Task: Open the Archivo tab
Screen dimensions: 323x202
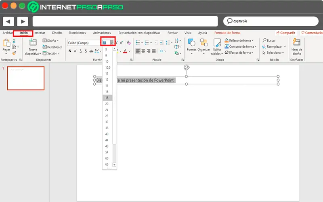Action: 8,33
